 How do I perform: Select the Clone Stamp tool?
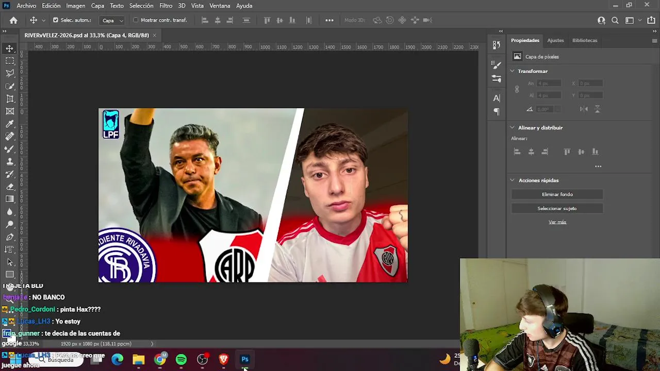[x=10, y=161]
